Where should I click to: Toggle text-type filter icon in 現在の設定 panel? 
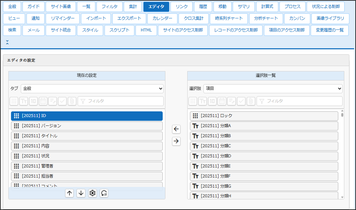point(23,101)
